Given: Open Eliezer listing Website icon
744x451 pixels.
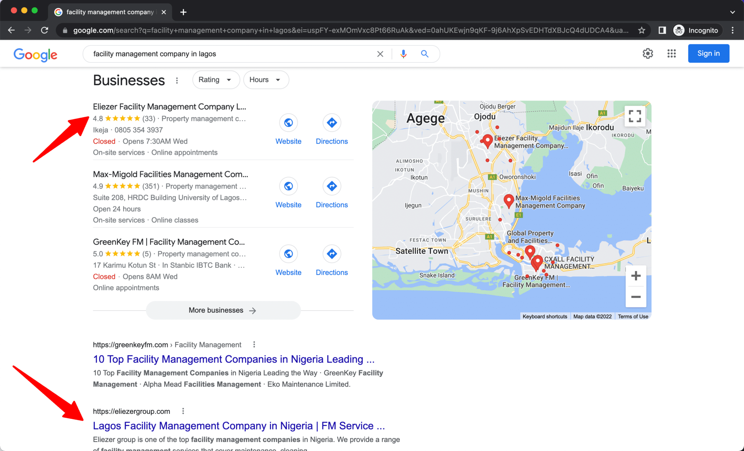Looking at the screenshot, I should point(288,123).
